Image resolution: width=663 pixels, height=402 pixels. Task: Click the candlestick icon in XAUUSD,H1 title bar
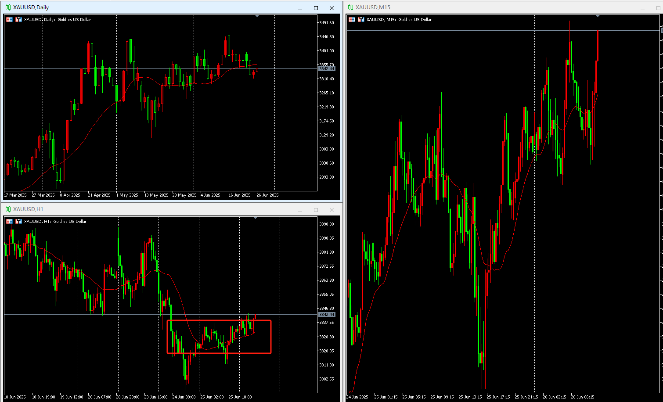(x=8, y=209)
